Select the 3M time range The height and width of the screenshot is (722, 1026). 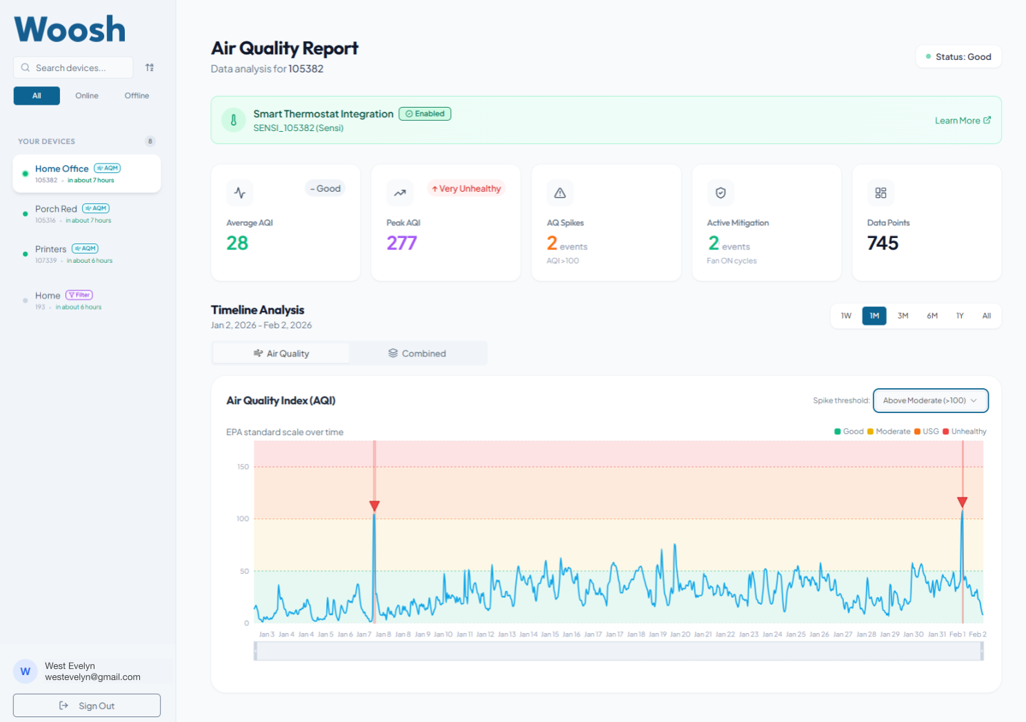[903, 316]
